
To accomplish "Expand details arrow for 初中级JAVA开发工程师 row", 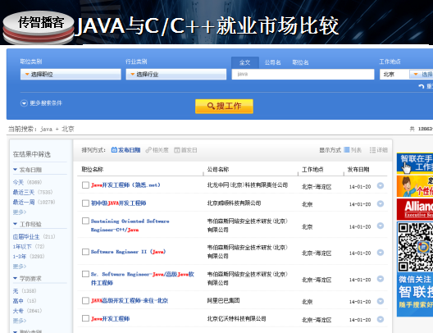I will click(x=381, y=203).
